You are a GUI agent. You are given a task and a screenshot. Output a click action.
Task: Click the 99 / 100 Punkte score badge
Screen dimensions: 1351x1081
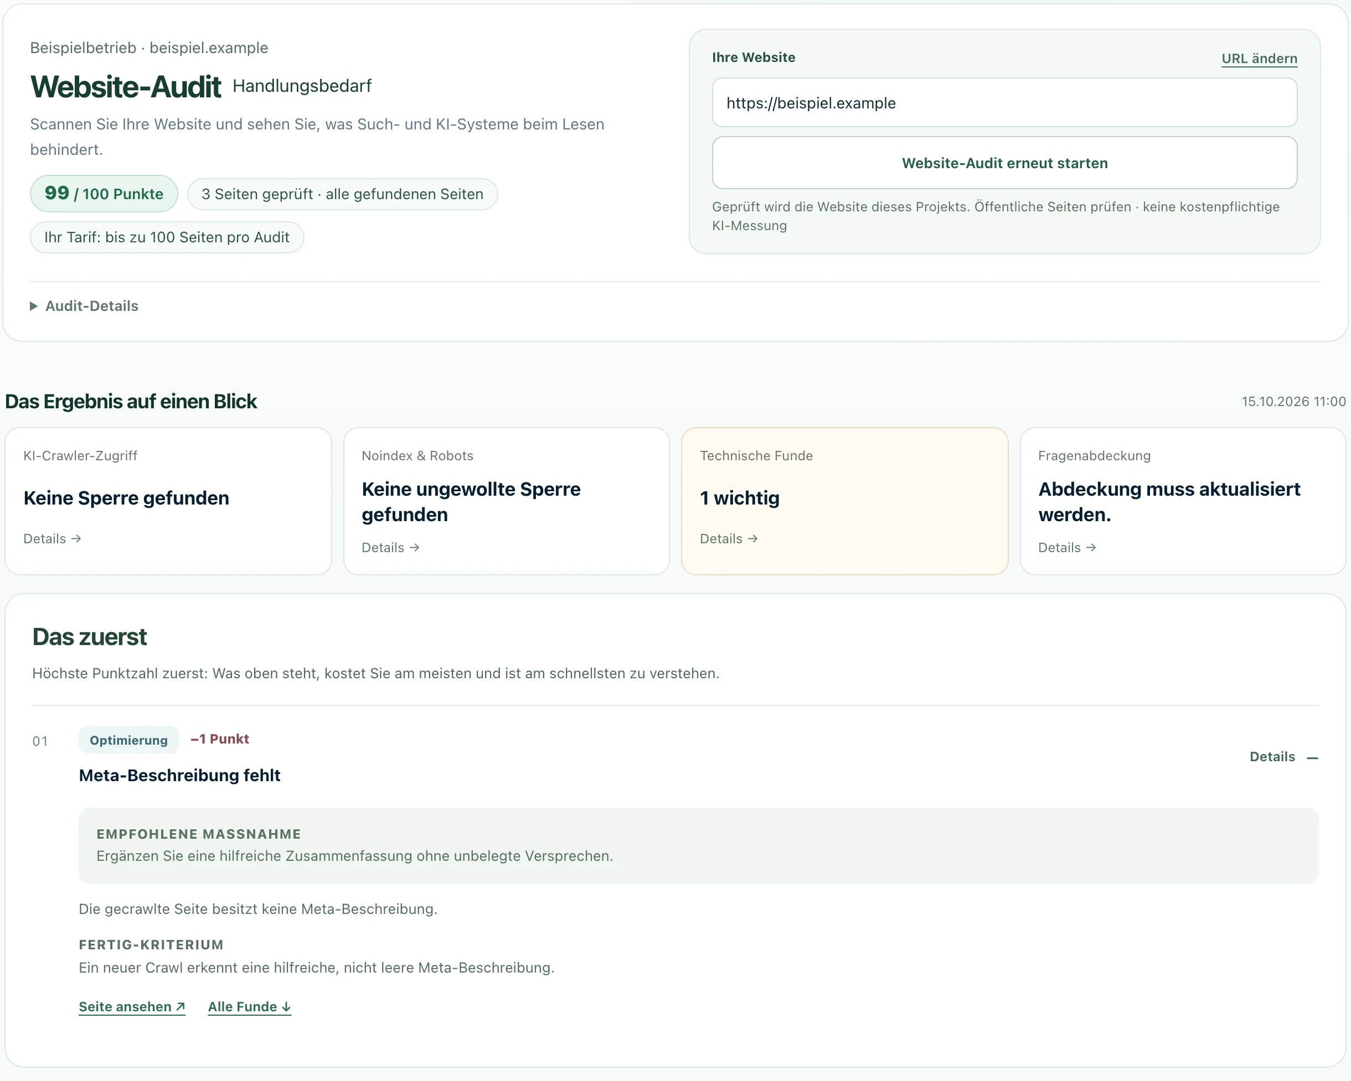coord(104,194)
